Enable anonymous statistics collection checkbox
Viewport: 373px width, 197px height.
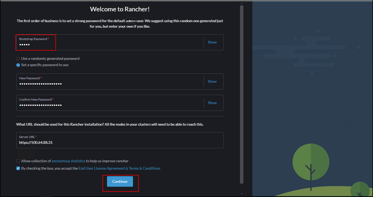(18, 161)
